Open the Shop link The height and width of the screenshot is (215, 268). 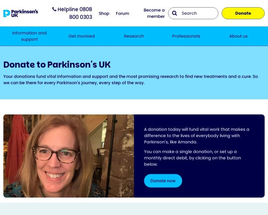coord(104,13)
